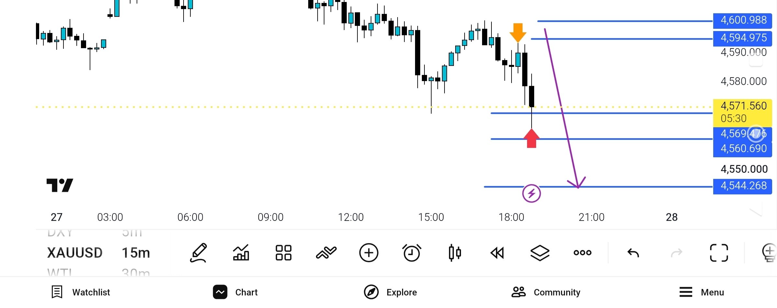The height and width of the screenshot is (308, 777).
Task: Open the indicators chart icon
Action: [x=241, y=252]
